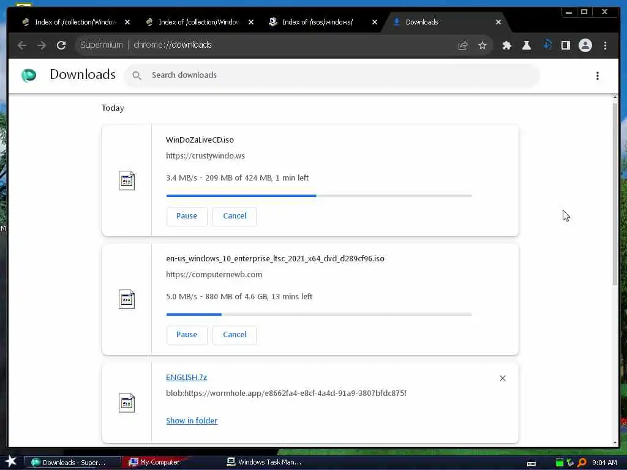Click the ENGLISH.7z file icon
Screen dimensions: 627x470
tap(127, 403)
